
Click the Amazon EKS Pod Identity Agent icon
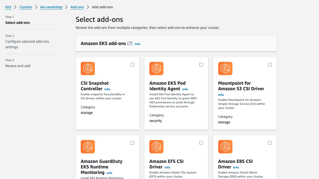coord(156,68)
